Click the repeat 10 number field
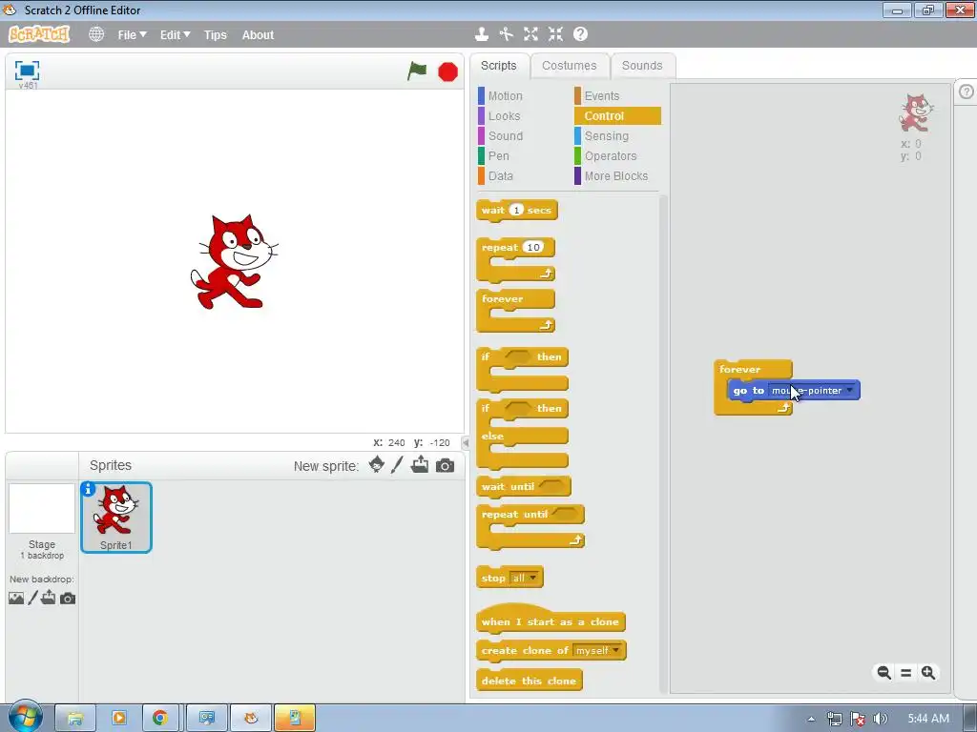The image size is (977, 732). point(532,247)
